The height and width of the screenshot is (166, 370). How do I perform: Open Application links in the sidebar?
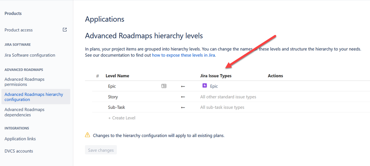point(20,139)
